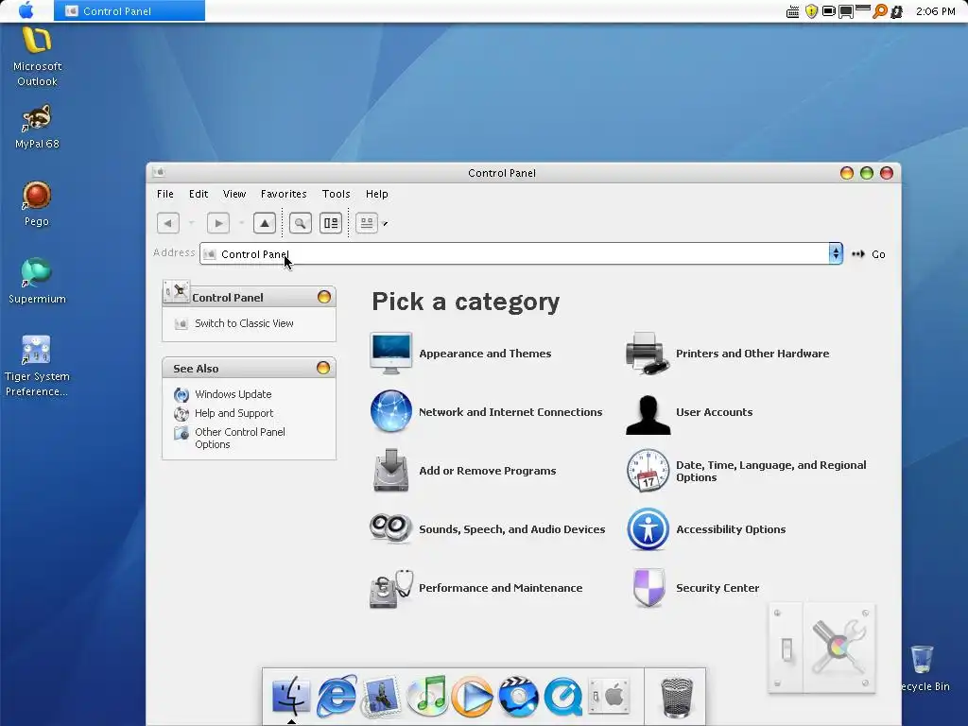Open the Pego desktop shortcut
The width and height of the screenshot is (968, 726).
pos(37,204)
